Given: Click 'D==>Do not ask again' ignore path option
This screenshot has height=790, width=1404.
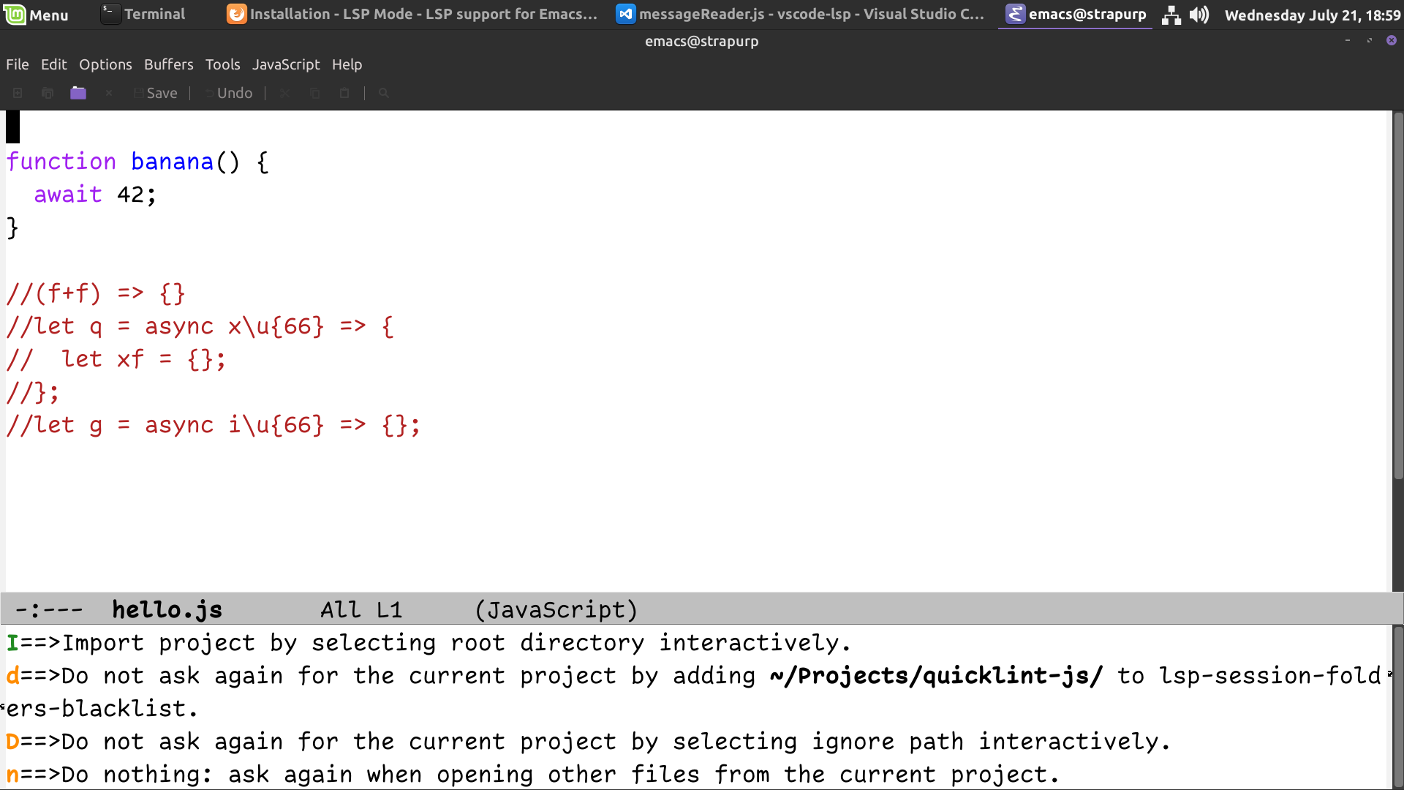Looking at the screenshot, I should [x=589, y=742].
